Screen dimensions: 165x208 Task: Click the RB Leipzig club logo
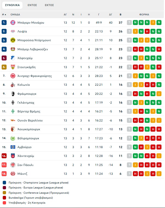click(x=13, y=31)
